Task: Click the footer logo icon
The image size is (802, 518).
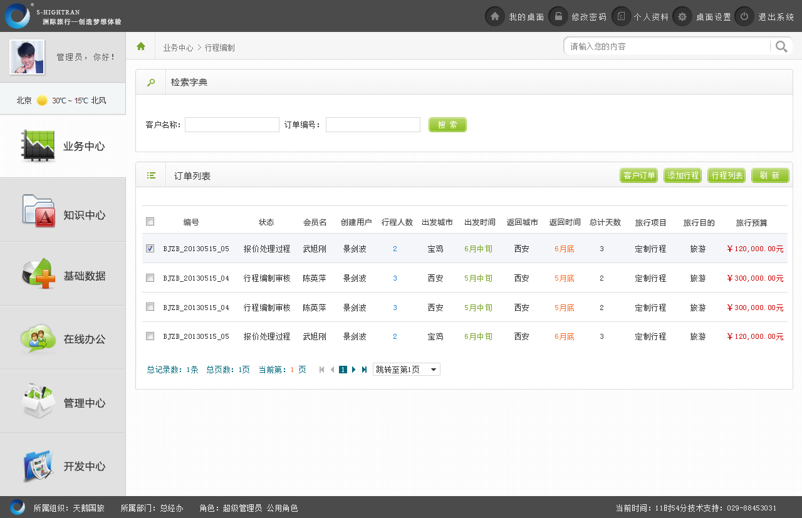Action: click(x=17, y=507)
